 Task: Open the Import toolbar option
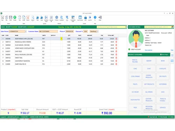(33, 18)
